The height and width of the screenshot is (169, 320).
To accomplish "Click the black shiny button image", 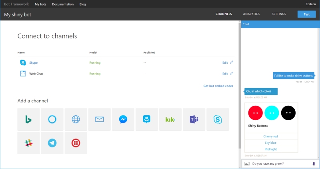I will tap(288, 113).
